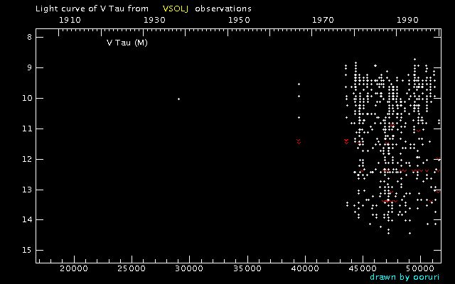This screenshot has width=455, height=284.
Task: Click magnitude 9 axis label
Action: click(29, 68)
